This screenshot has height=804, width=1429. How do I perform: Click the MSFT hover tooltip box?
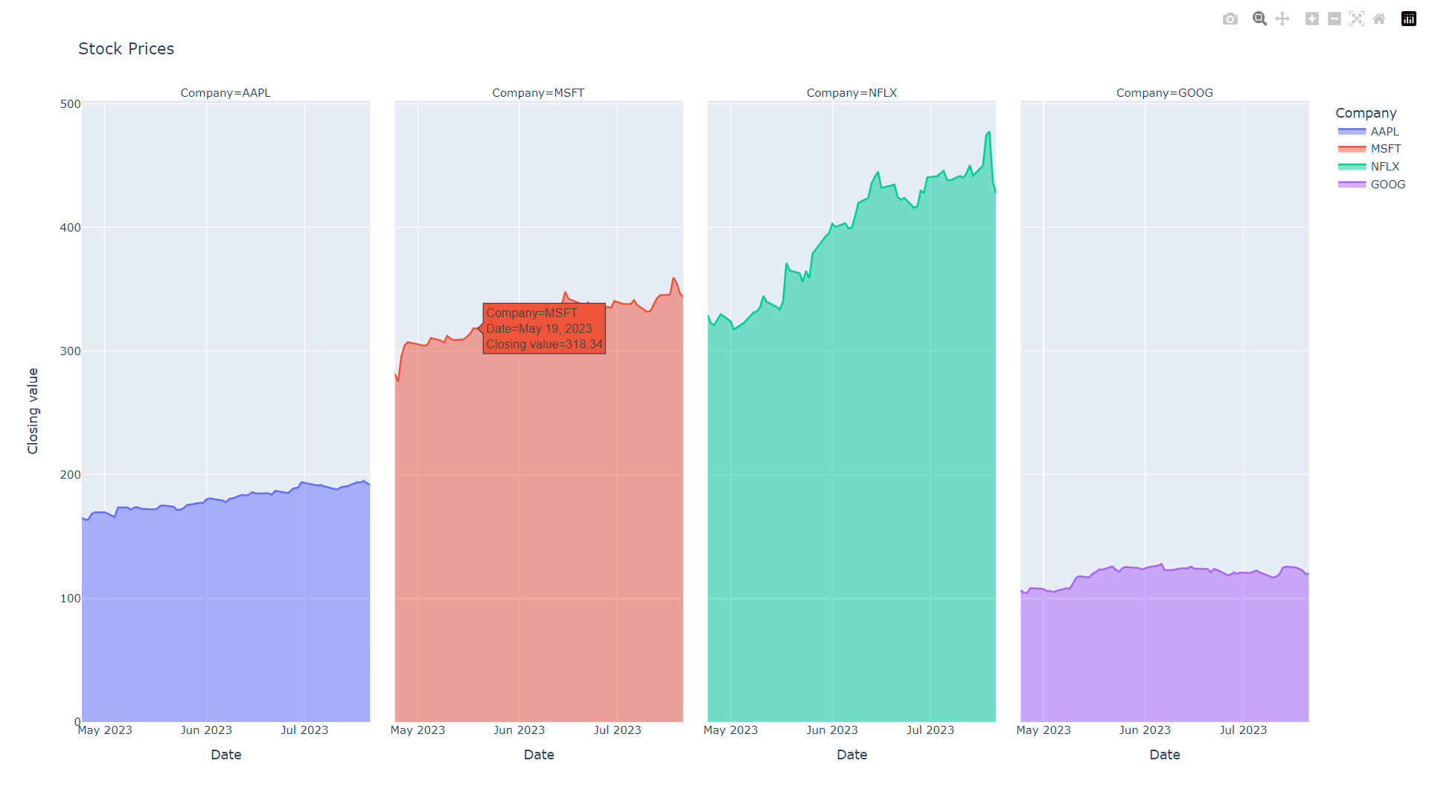pyautogui.click(x=544, y=328)
